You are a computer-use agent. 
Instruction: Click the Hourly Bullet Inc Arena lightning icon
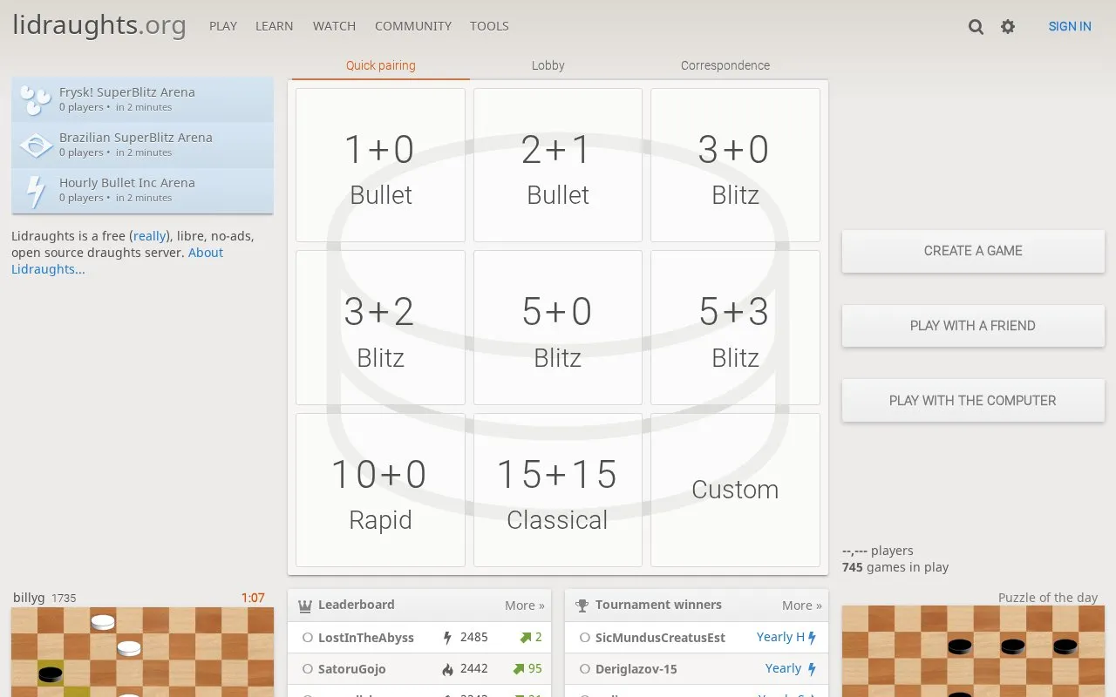coord(36,190)
